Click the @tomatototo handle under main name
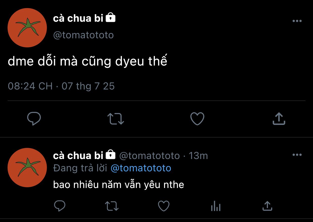The width and height of the screenshot is (313, 222). tap(83, 35)
